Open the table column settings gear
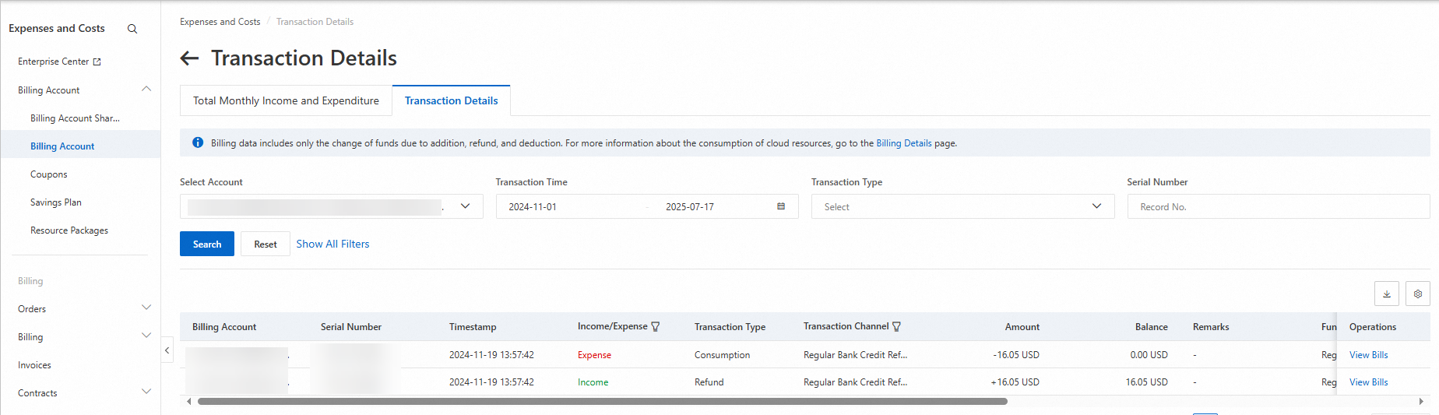 [x=1417, y=294]
